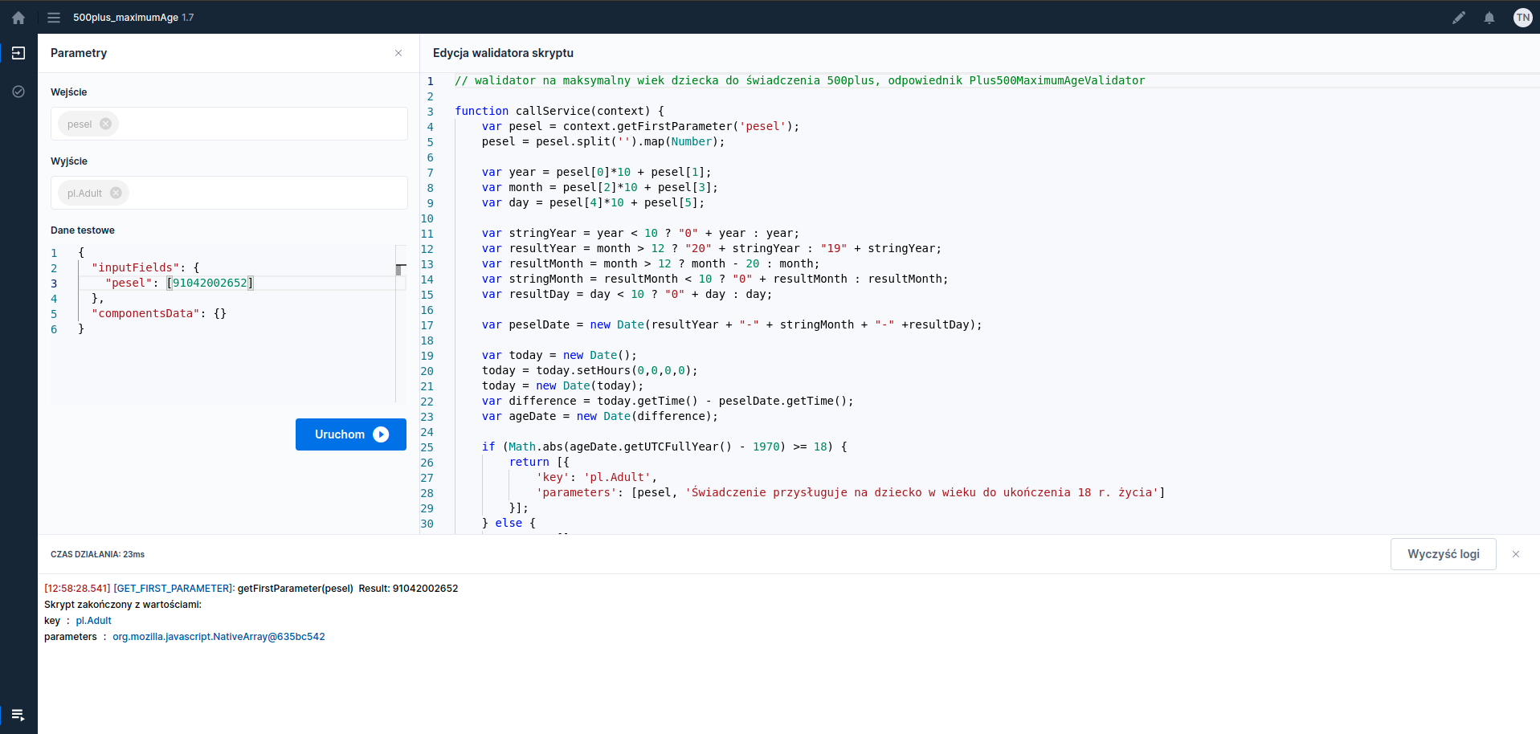Open the TN user avatar menu
Viewport: 1540px width, 734px height.
(x=1522, y=18)
